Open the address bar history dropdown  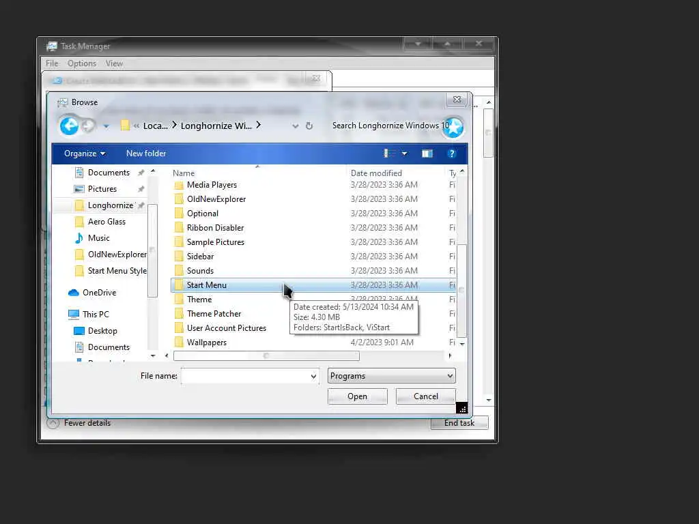point(295,126)
